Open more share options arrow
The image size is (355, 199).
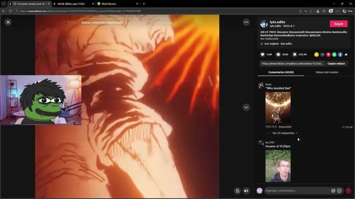[x=346, y=54]
